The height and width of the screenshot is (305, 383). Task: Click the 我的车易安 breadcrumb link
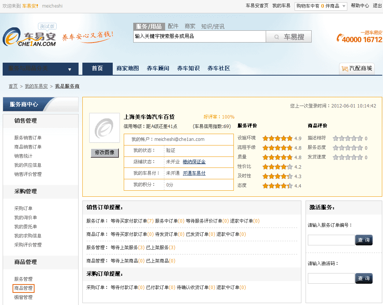click(x=36, y=86)
